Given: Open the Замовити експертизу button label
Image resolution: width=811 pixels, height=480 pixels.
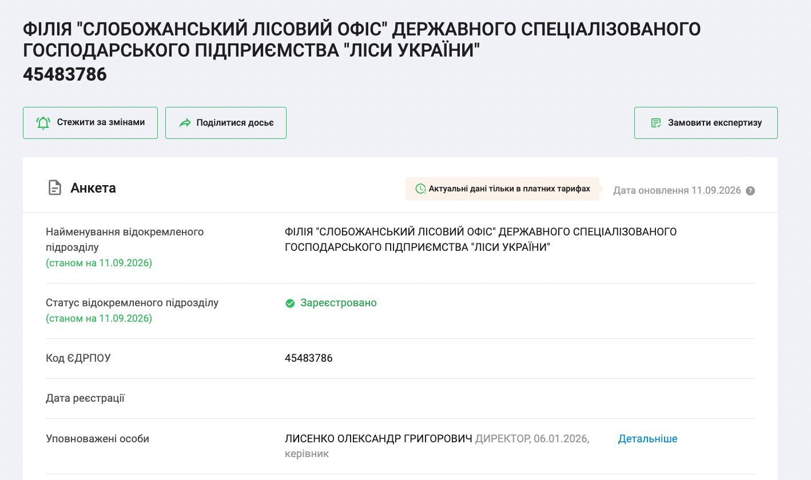Looking at the screenshot, I should [x=715, y=123].
